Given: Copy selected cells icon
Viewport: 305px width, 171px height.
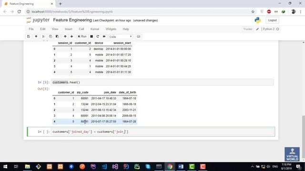Looking at the screenshot, I should (51, 37).
